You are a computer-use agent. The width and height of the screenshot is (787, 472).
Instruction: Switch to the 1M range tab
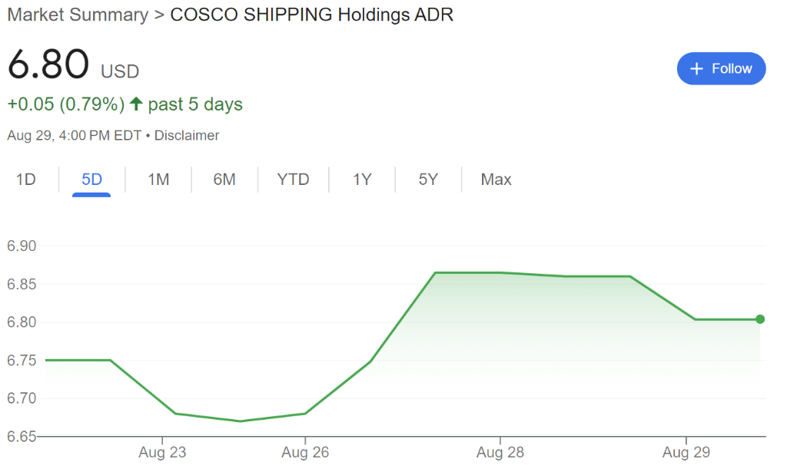158,180
